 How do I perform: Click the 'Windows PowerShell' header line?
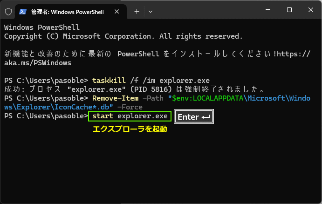(x=42, y=27)
